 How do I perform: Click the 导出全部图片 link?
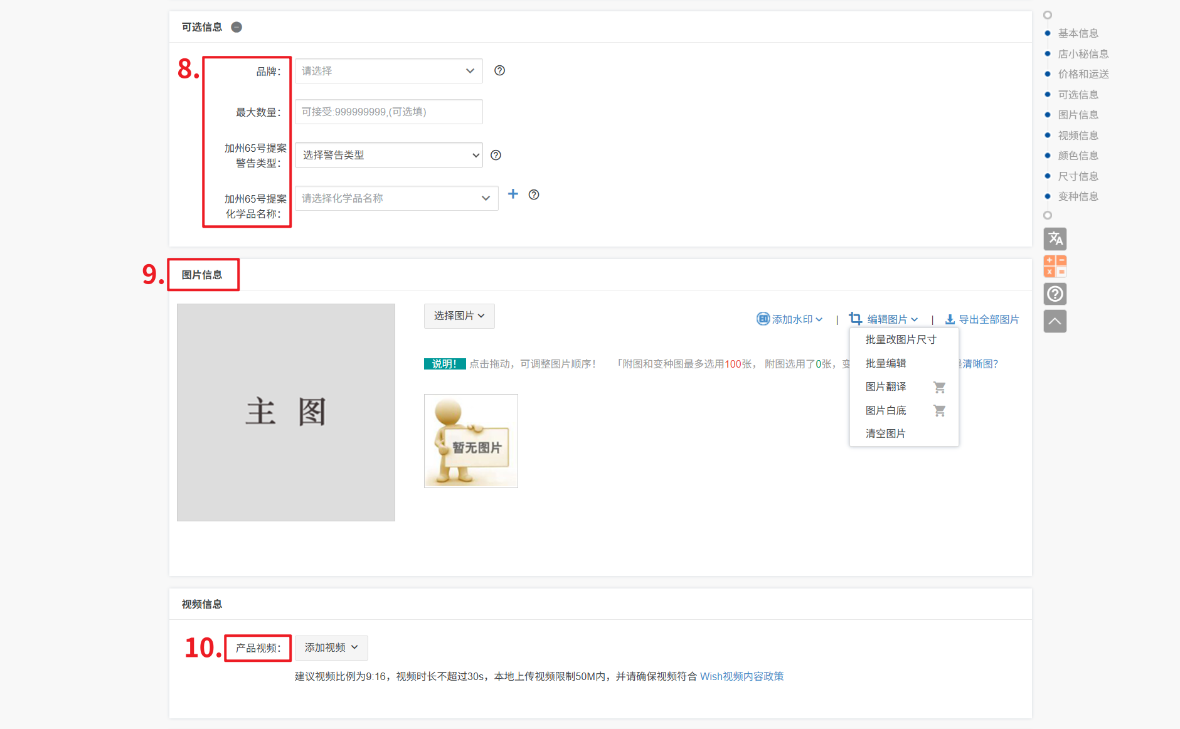tap(982, 319)
